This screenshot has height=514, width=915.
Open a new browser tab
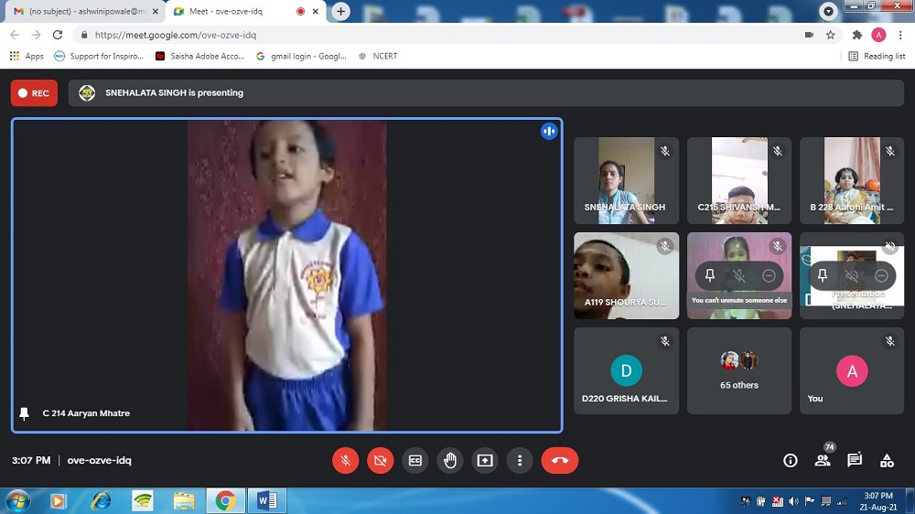point(341,11)
